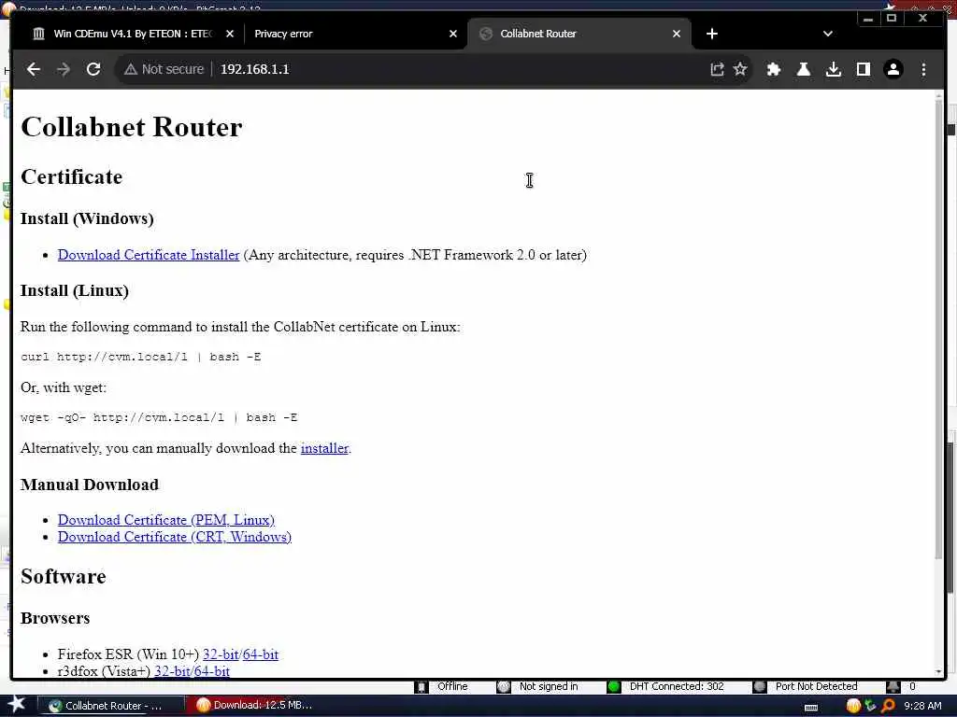Open the browser Downloads icon

pyautogui.click(x=833, y=69)
